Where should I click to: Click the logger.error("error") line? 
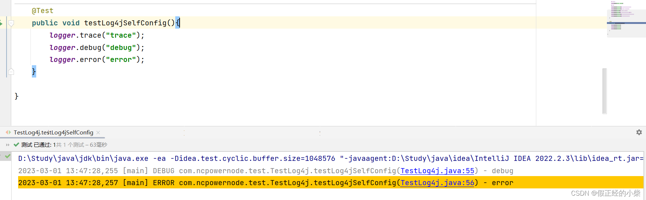coord(97,59)
